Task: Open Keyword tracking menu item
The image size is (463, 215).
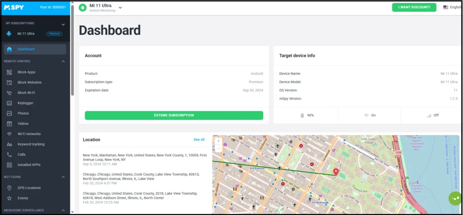Action: (x=31, y=144)
